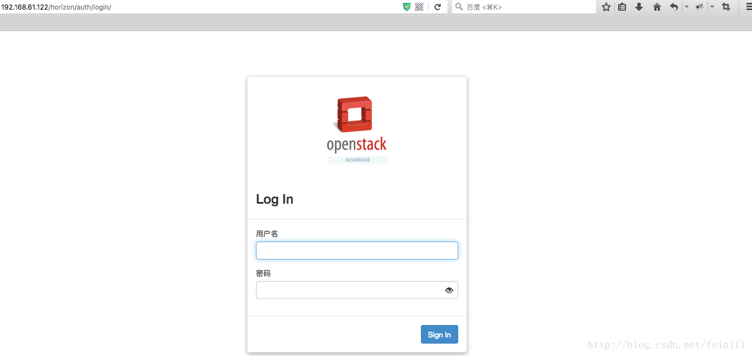Go to the home page icon
Image resolution: width=752 pixels, height=356 pixels.
[x=657, y=7]
